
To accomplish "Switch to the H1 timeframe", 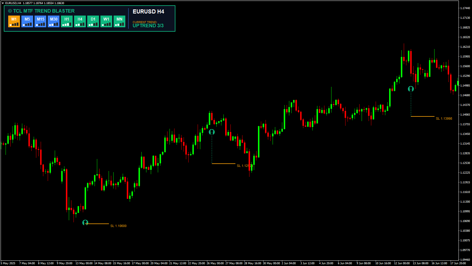I will (x=67, y=21).
